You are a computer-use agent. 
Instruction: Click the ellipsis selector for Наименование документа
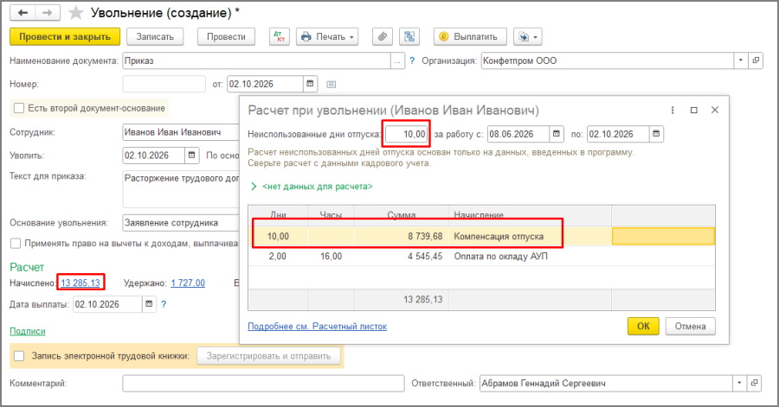pyautogui.click(x=397, y=61)
